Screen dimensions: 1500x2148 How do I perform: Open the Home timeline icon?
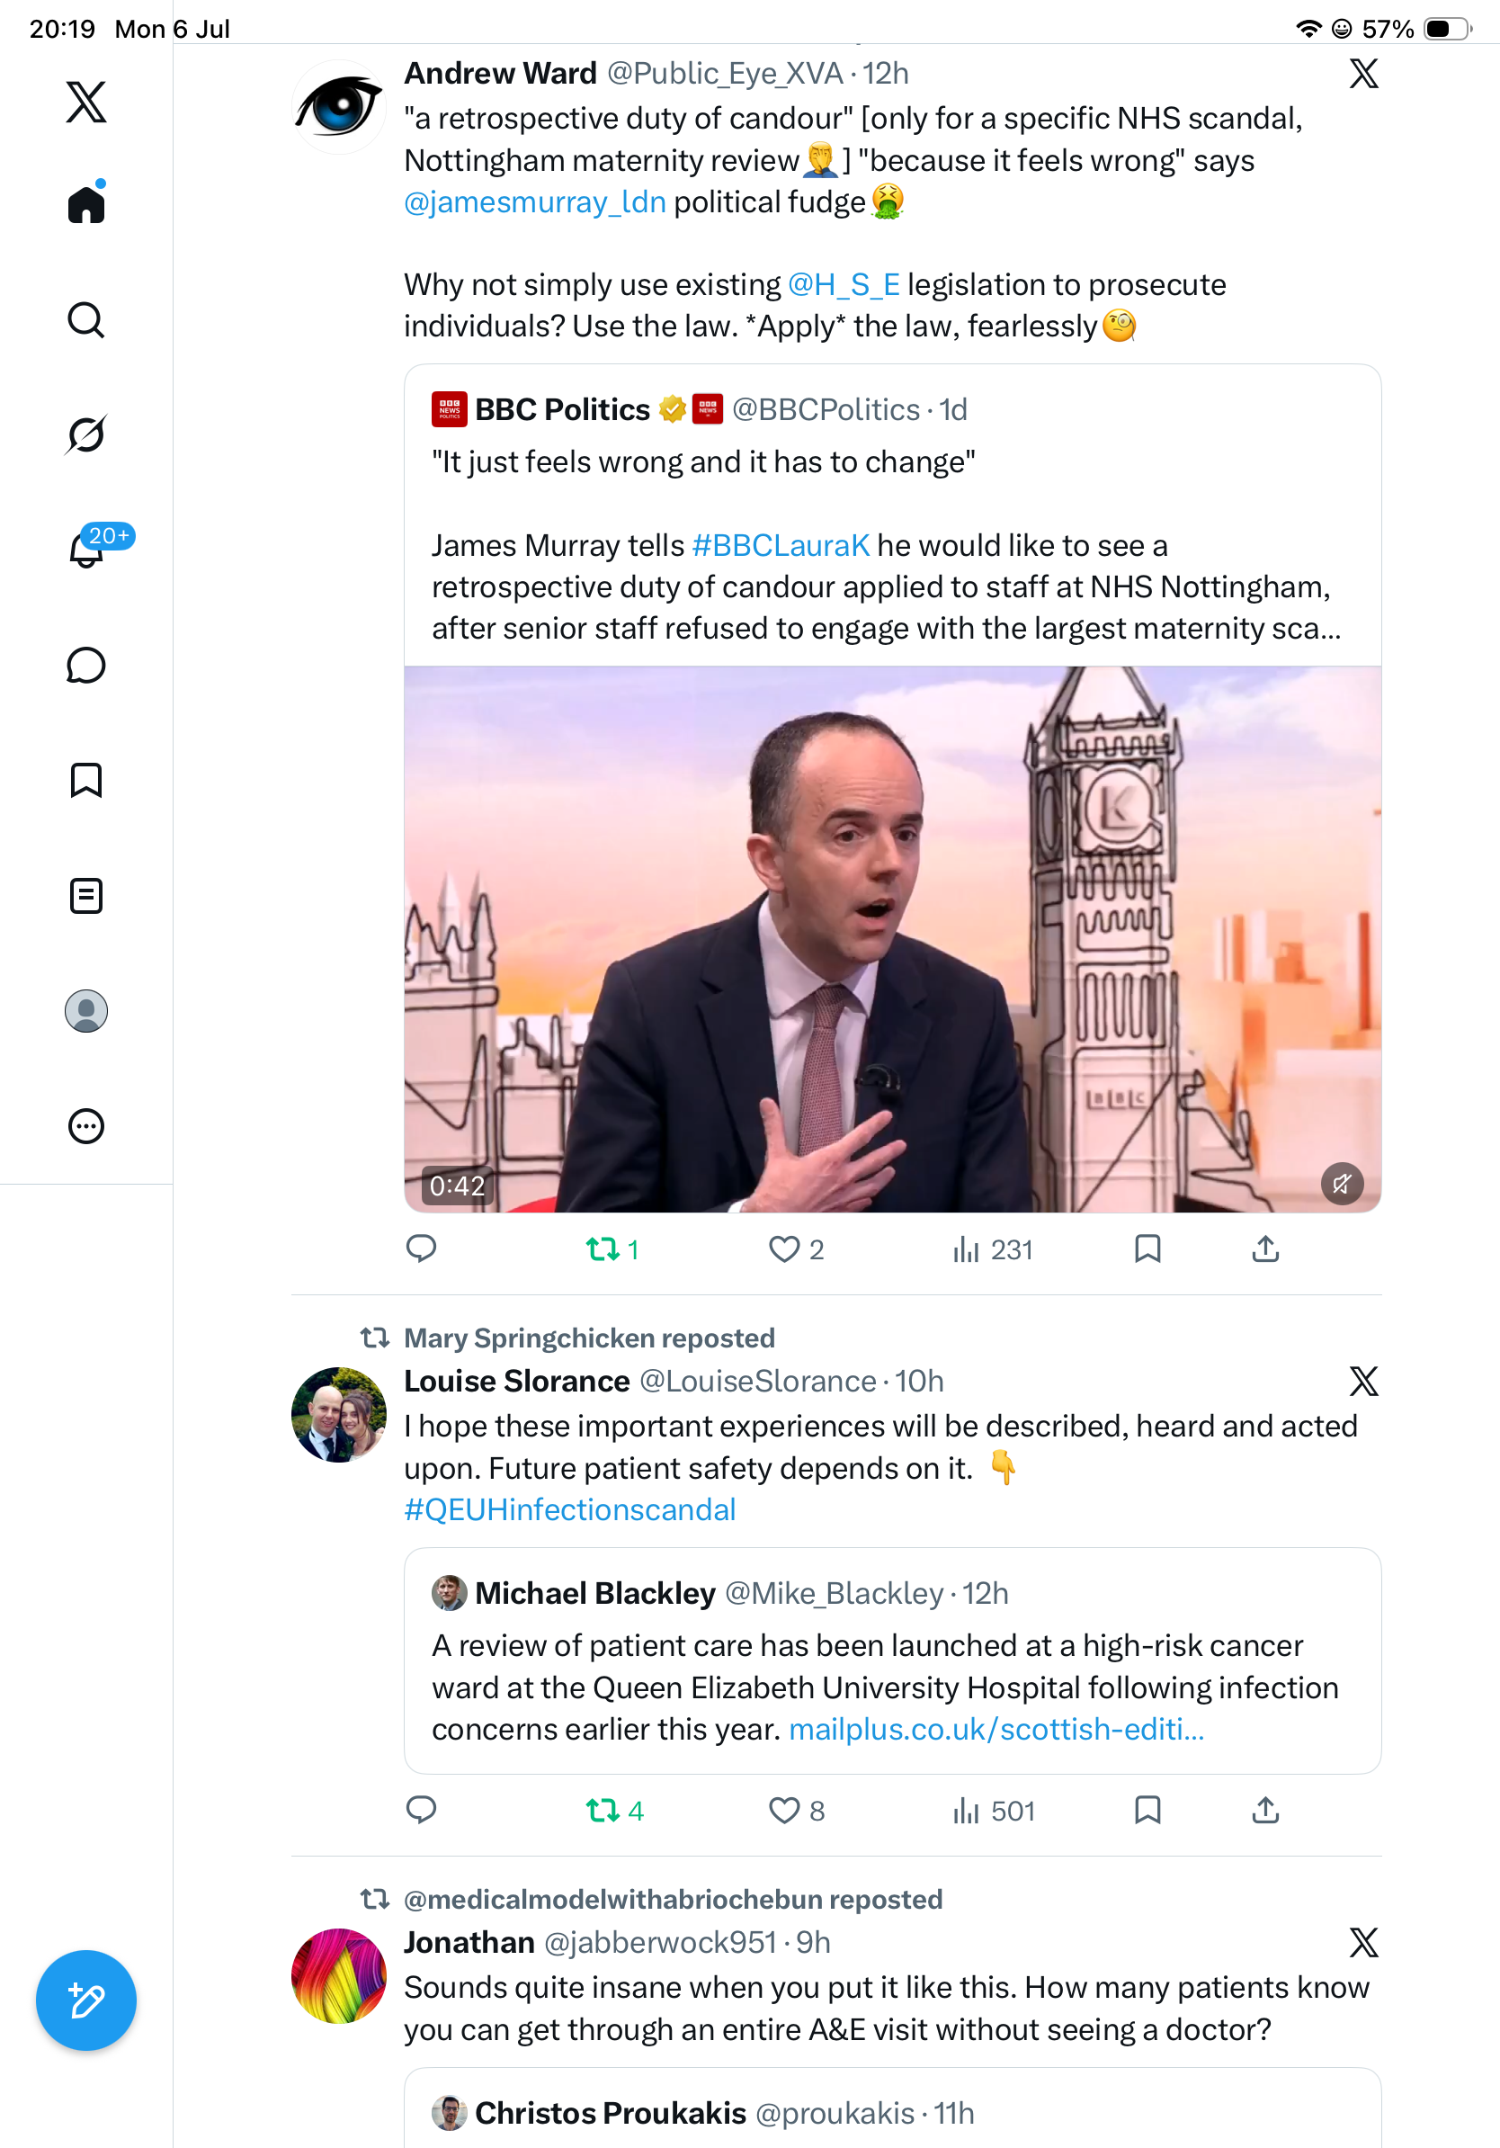click(86, 202)
